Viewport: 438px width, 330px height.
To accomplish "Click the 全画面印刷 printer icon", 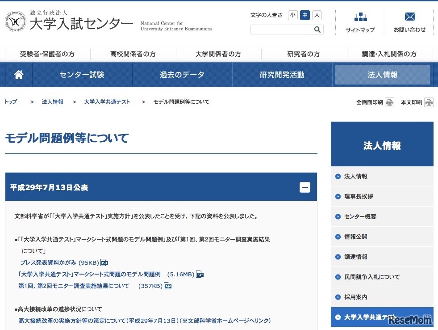I will 390,102.
